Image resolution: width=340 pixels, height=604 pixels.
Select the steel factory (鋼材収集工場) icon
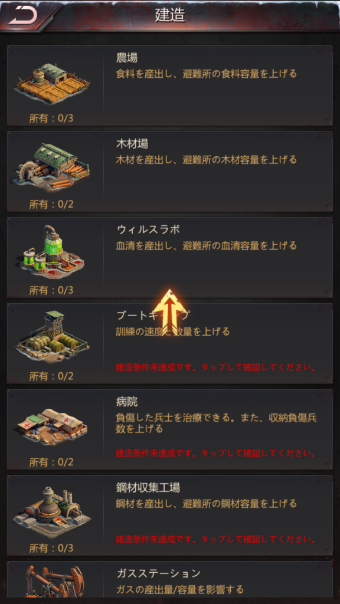(53, 510)
